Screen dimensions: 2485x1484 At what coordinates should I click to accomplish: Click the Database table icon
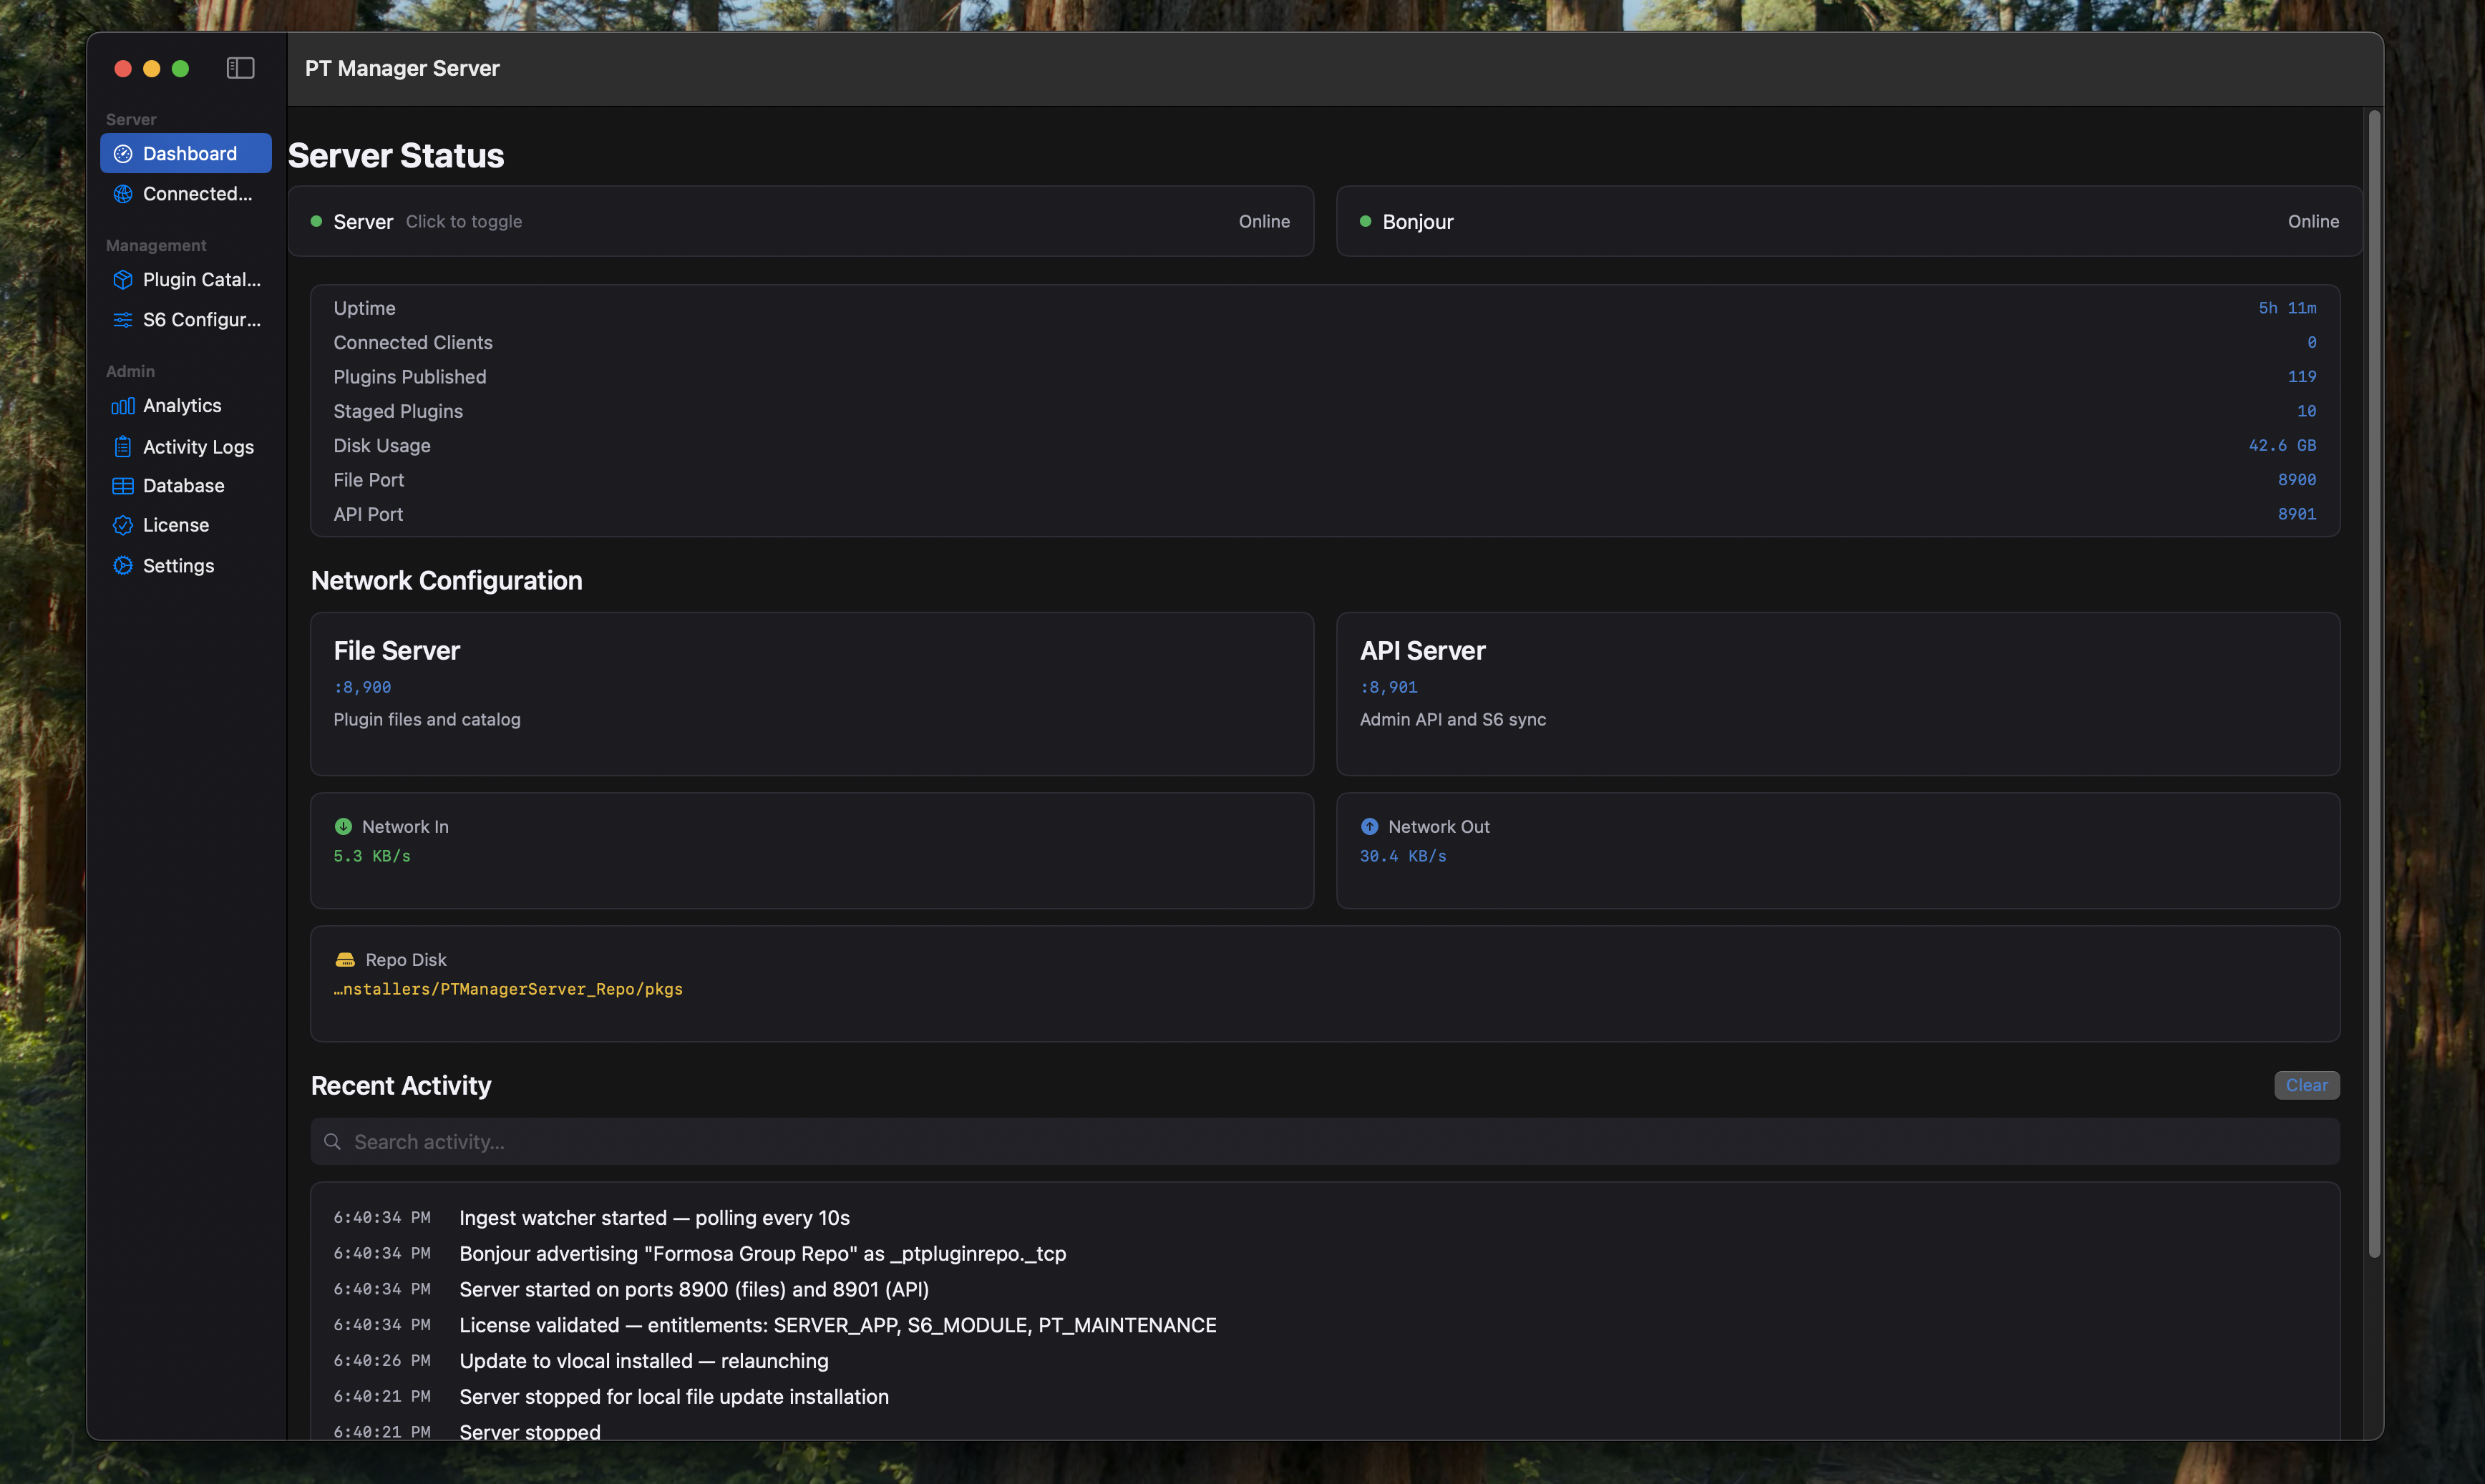[x=123, y=486]
